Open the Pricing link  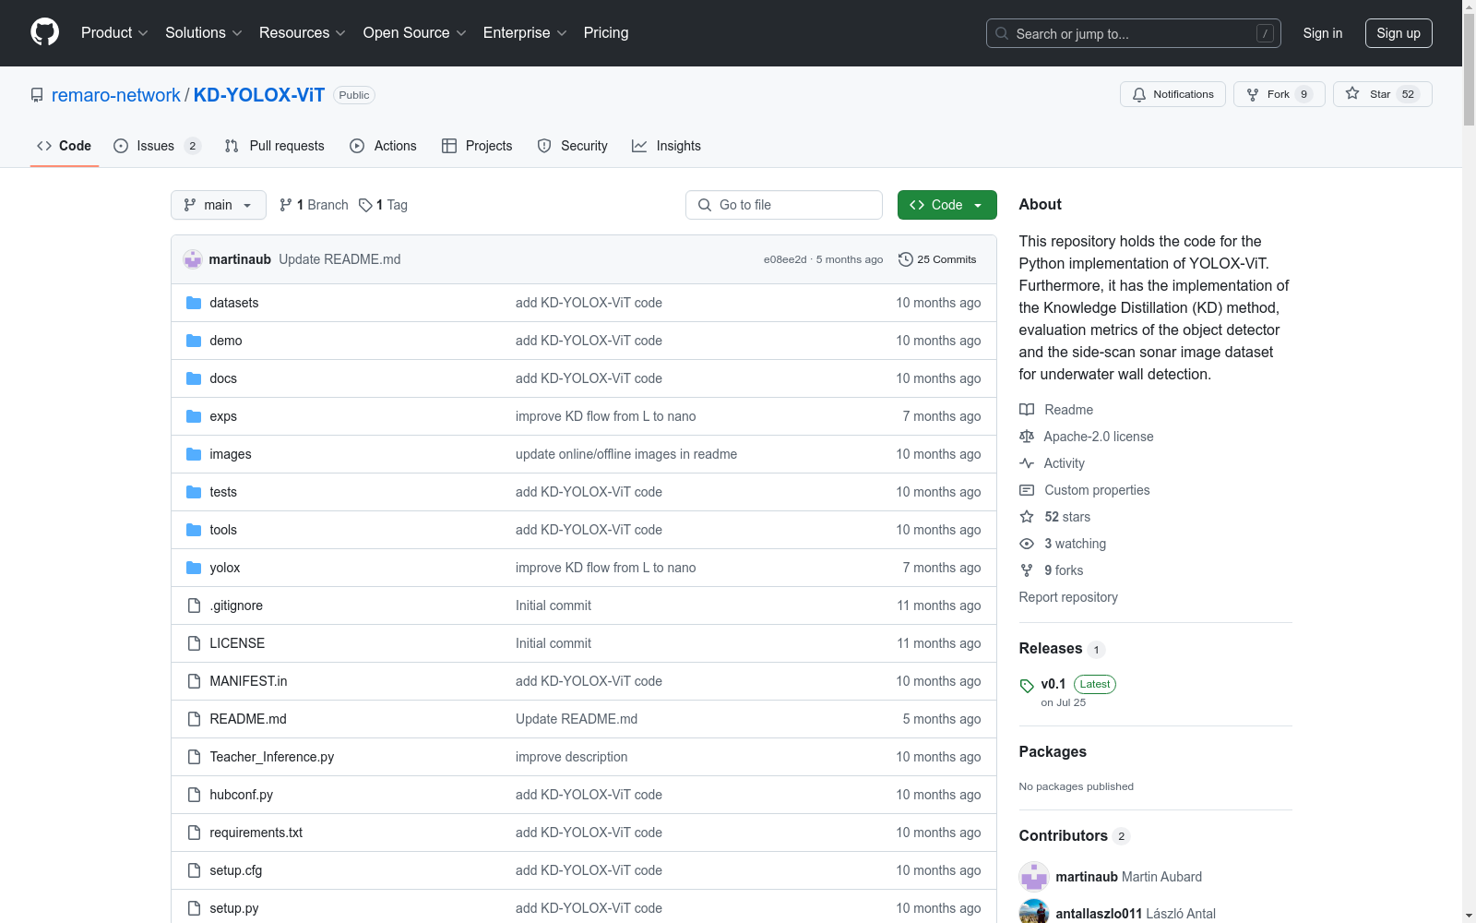point(606,33)
